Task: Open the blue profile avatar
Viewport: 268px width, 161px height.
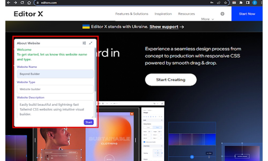Action: coord(255,3)
